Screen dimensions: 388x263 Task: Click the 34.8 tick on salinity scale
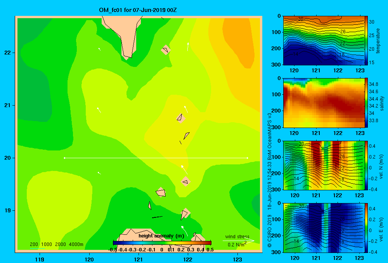[373, 84]
